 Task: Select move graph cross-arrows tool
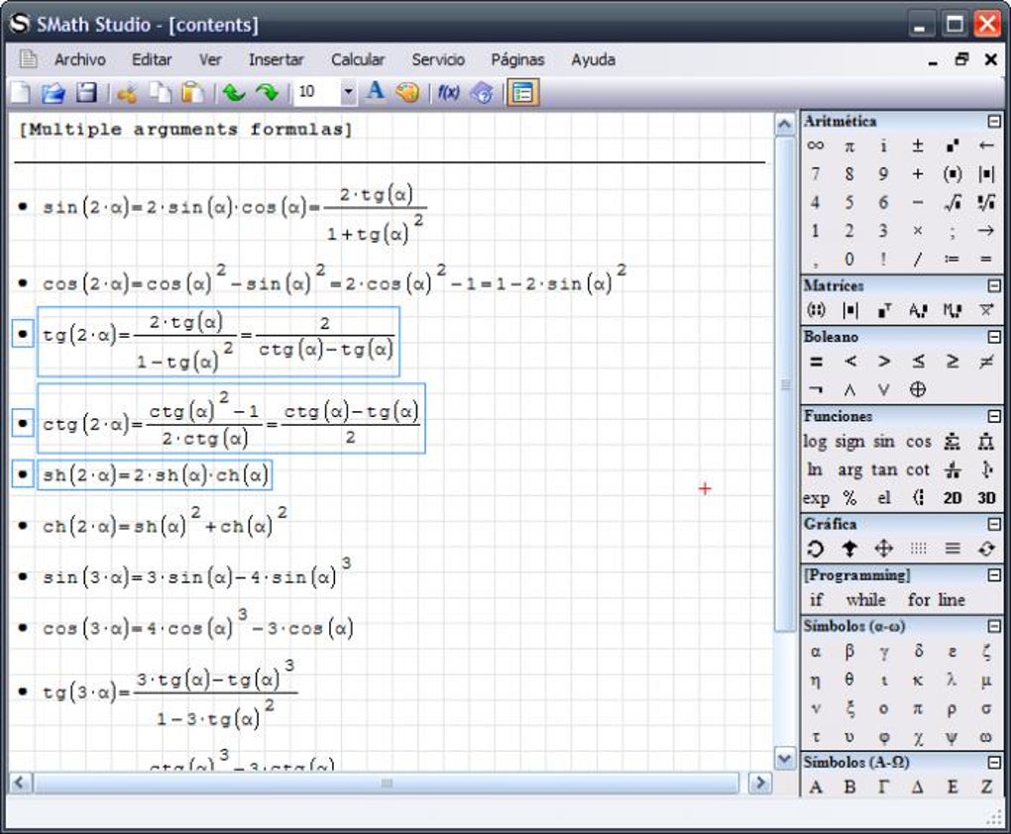click(x=883, y=549)
